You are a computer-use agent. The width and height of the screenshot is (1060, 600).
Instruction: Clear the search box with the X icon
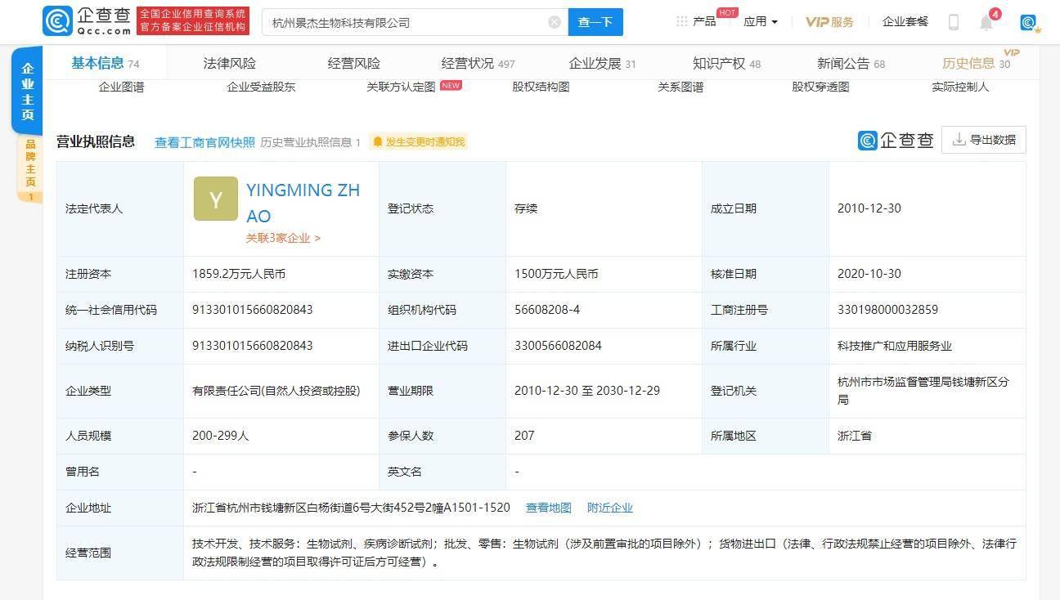555,22
